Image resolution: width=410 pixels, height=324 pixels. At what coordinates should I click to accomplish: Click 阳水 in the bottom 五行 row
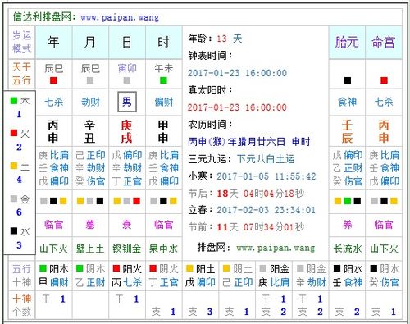[x=353, y=269]
